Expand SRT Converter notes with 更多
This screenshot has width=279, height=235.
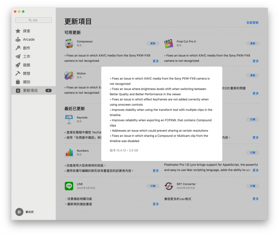click(x=255, y=199)
